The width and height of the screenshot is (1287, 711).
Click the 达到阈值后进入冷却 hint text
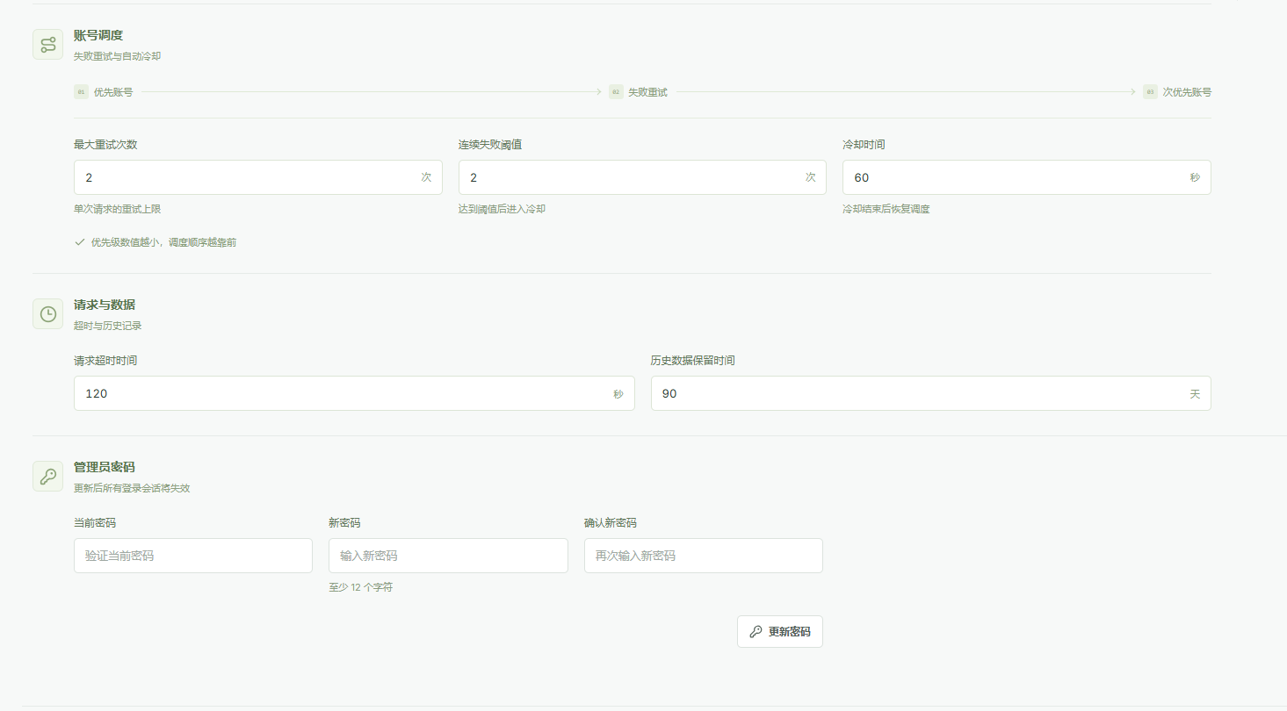[x=502, y=209]
